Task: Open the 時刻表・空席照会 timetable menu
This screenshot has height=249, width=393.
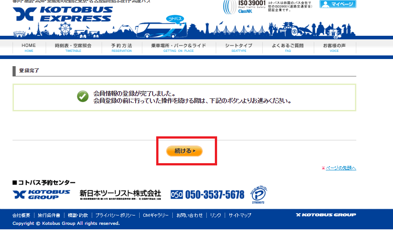Action: point(73,47)
